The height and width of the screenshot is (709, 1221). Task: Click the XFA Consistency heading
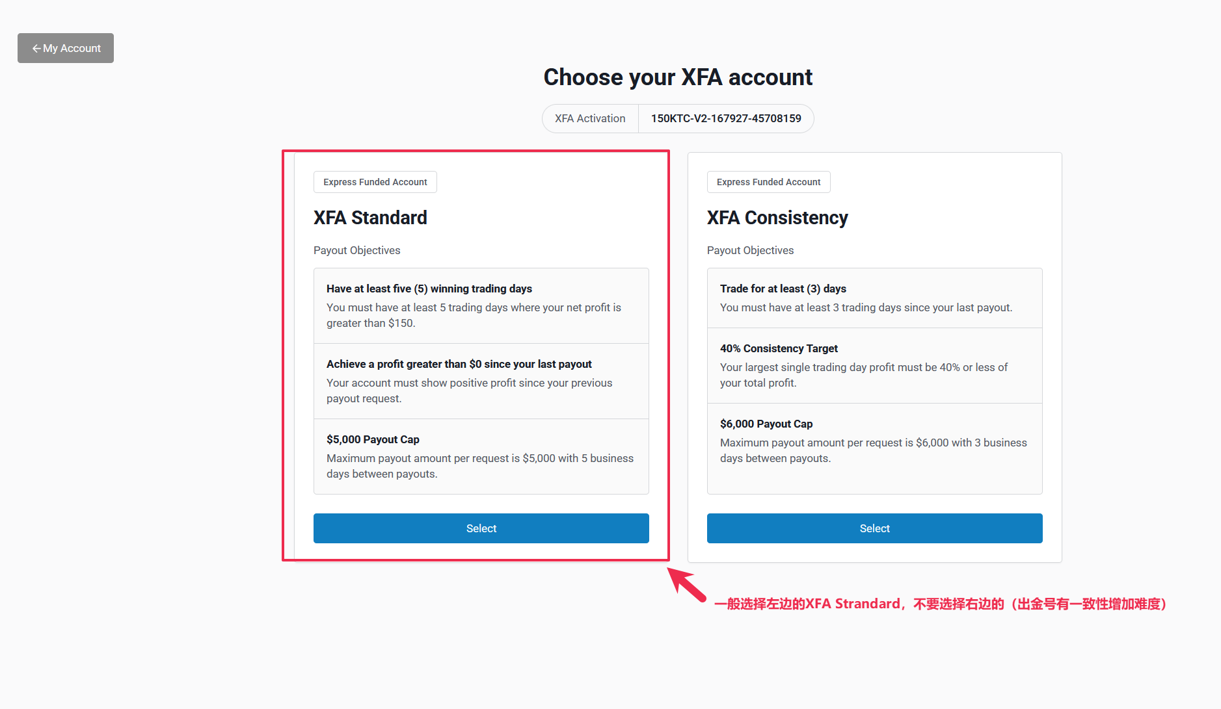point(777,218)
